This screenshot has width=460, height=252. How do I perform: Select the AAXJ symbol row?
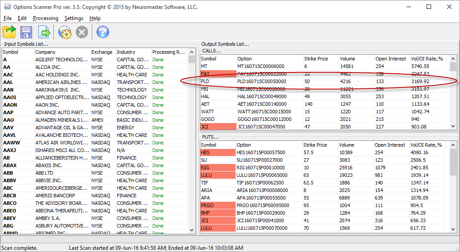[9, 150]
